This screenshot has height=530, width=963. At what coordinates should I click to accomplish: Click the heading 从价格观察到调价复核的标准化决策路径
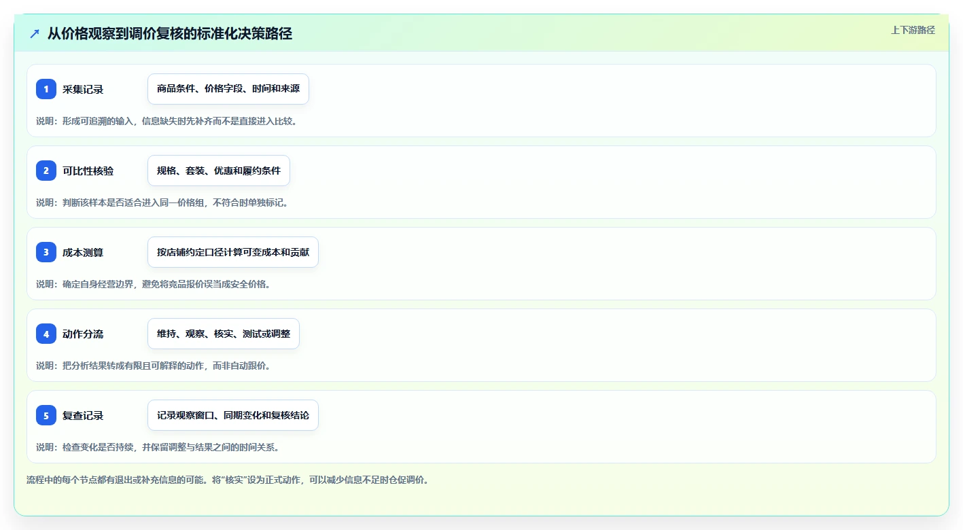pos(170,33)
